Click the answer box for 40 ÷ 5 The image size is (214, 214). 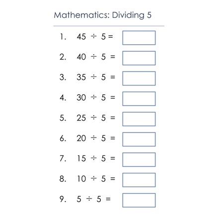click(139, 58)
